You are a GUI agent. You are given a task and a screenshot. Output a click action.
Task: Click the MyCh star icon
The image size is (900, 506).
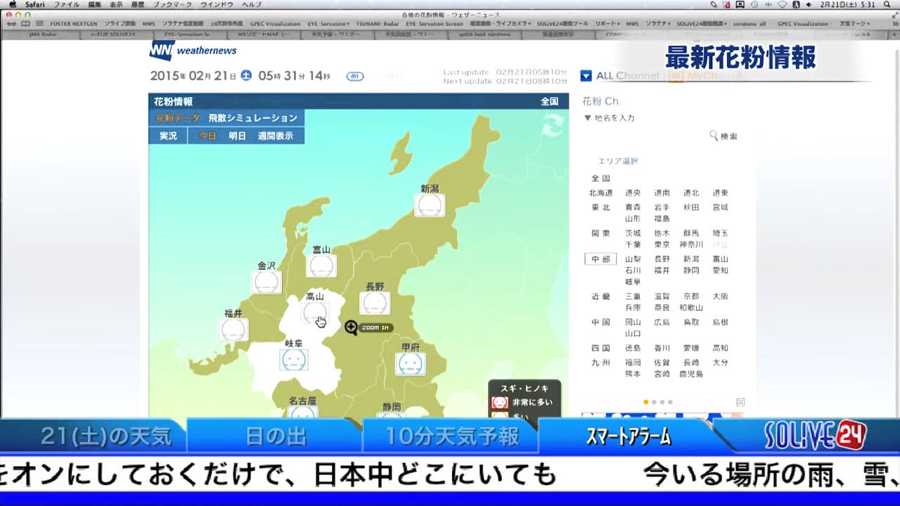coord(676,76)
